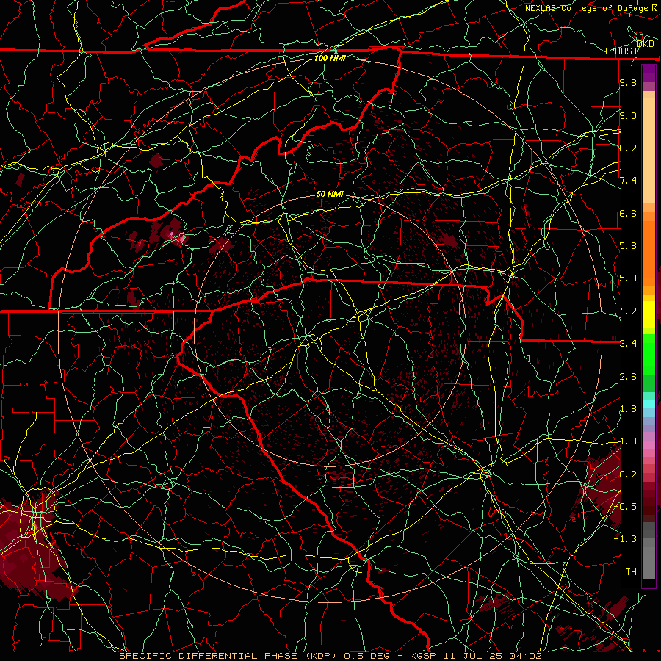
Task: Click the 4.2 scale value
Action: coord(628,311)
